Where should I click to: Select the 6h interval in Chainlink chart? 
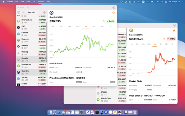click(94, 26)
